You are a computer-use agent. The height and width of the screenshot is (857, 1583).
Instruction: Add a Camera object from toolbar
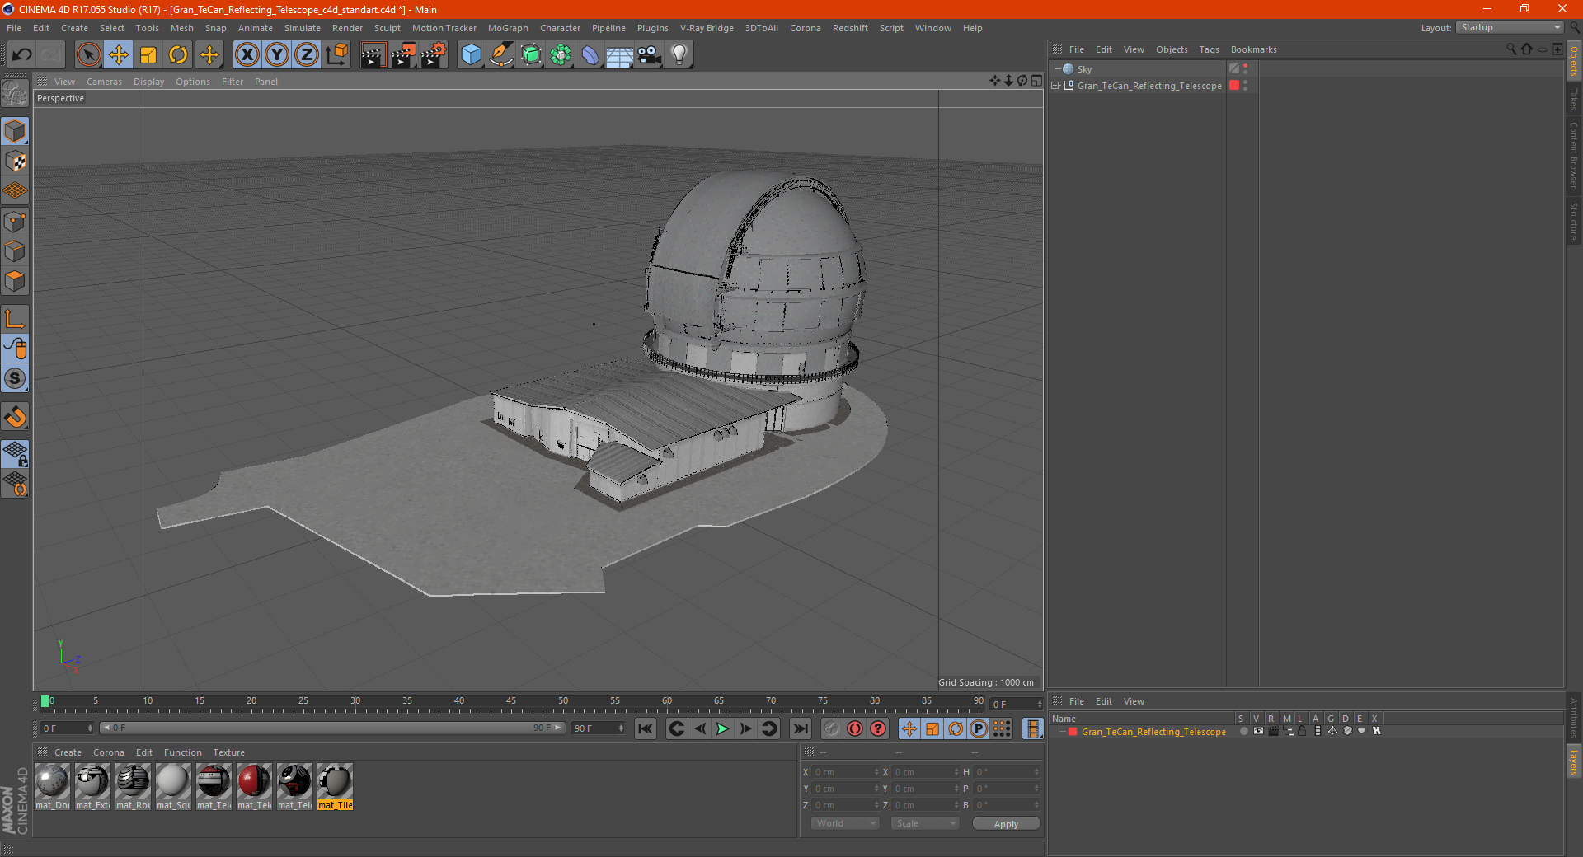[649, 55]
